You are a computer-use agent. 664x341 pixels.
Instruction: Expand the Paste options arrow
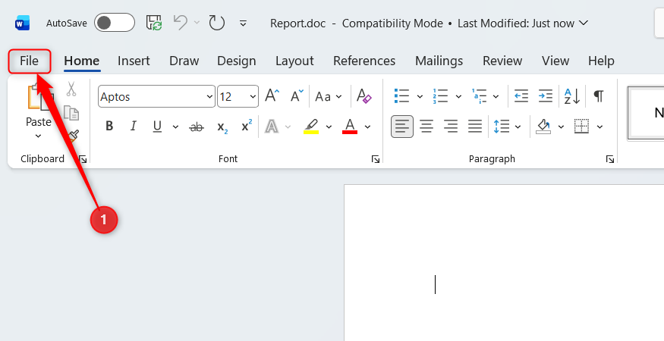(x=38, y=136)
